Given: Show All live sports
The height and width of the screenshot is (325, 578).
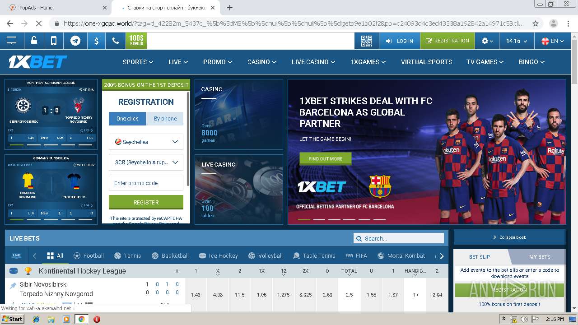Looking at the screenshot, I should pos(55,255).
